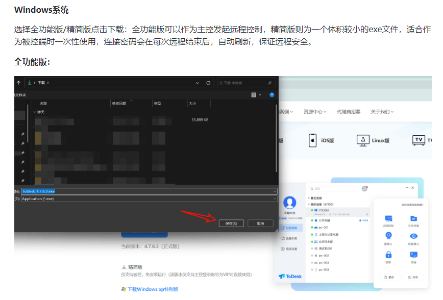Select the iOS版 phone icon
This screenshot has width=443, height=300.
(x=312, y=140)
